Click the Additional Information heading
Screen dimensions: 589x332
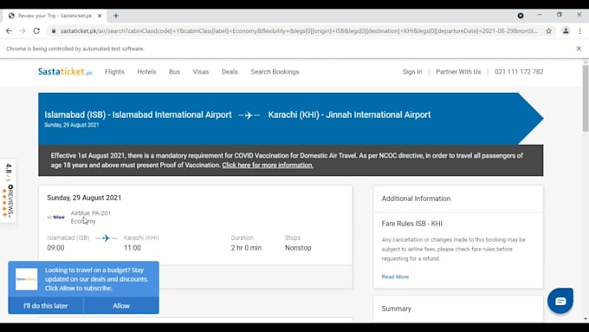416,199
